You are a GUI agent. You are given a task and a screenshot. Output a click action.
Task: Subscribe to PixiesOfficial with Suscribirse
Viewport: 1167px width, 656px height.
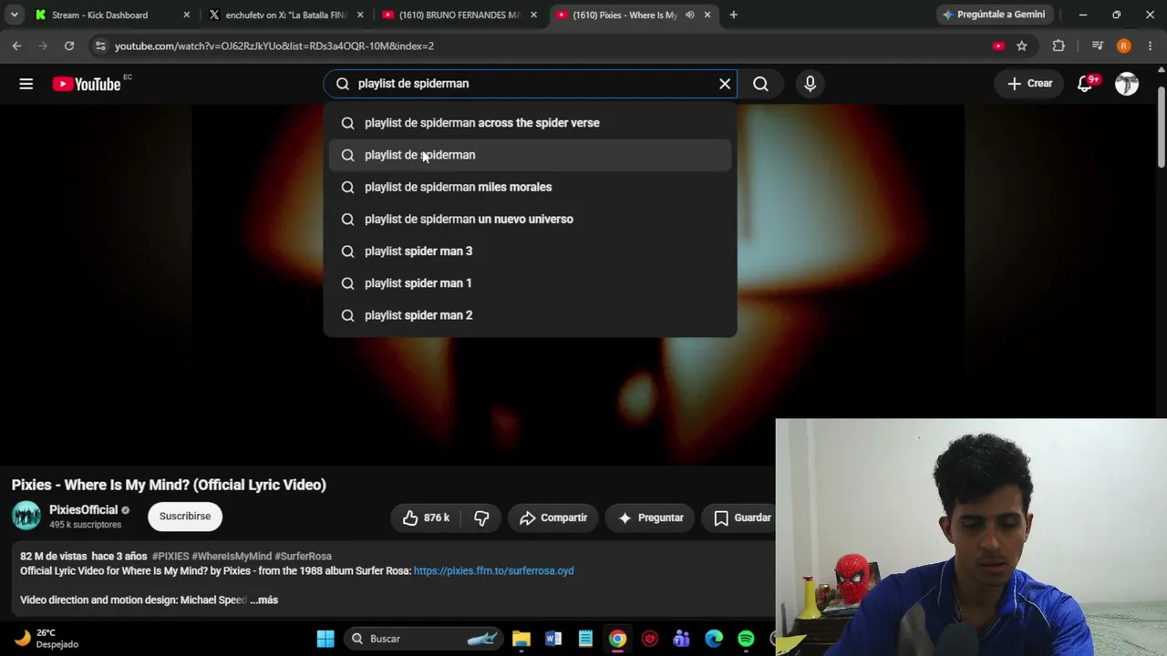[185, 517]
